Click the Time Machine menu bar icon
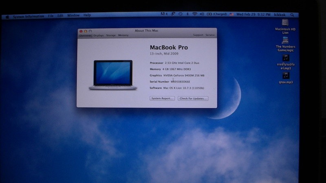 pos(180,14)
